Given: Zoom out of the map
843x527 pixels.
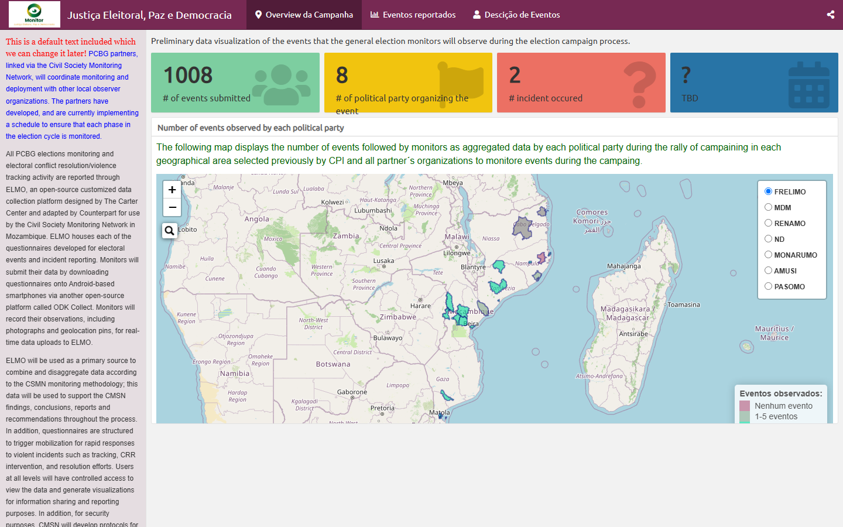Looking at the screenshot, I should 172,207.
